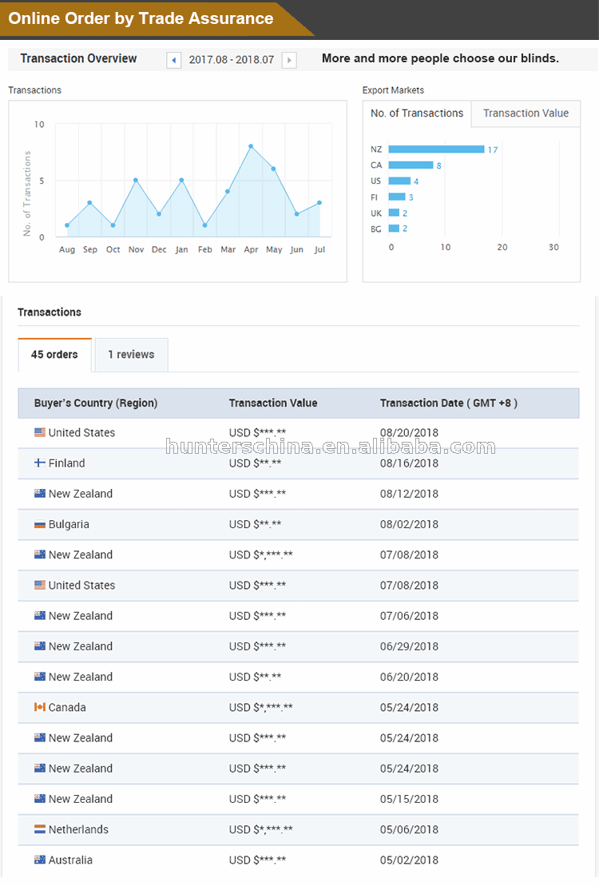This screenshot has height=886, width=599.
Task: Click the CA bar showing 8 transactions
Action: coord(411,165)
